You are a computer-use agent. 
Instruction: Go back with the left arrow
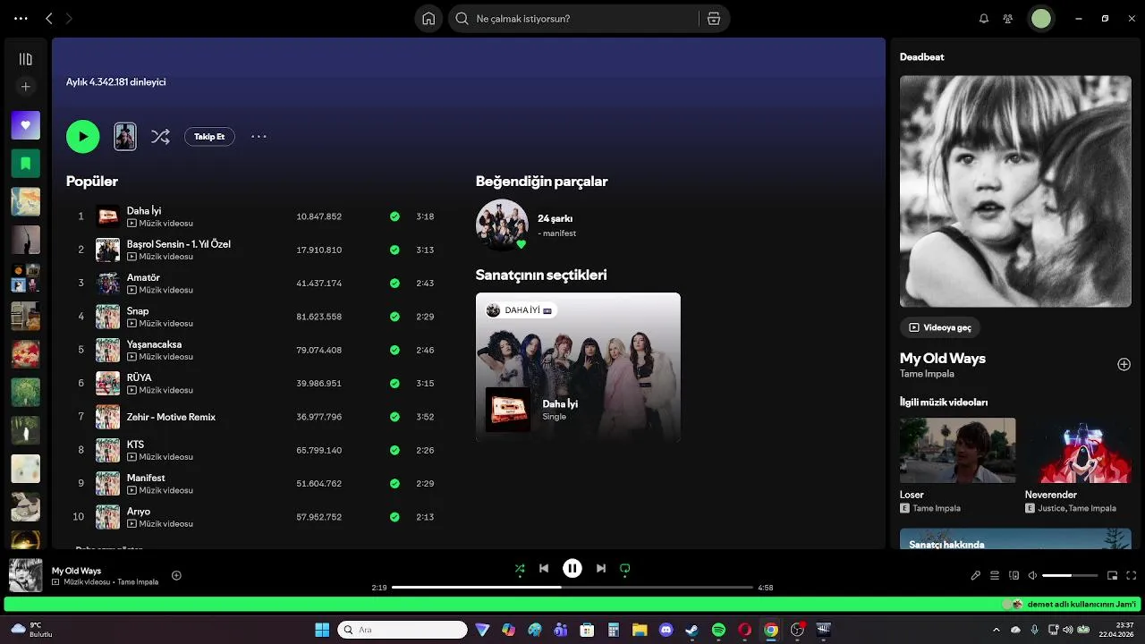(49, 19)
